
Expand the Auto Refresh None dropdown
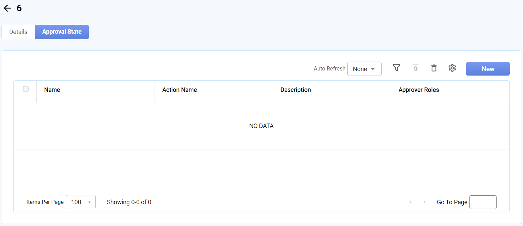(364, 69)
